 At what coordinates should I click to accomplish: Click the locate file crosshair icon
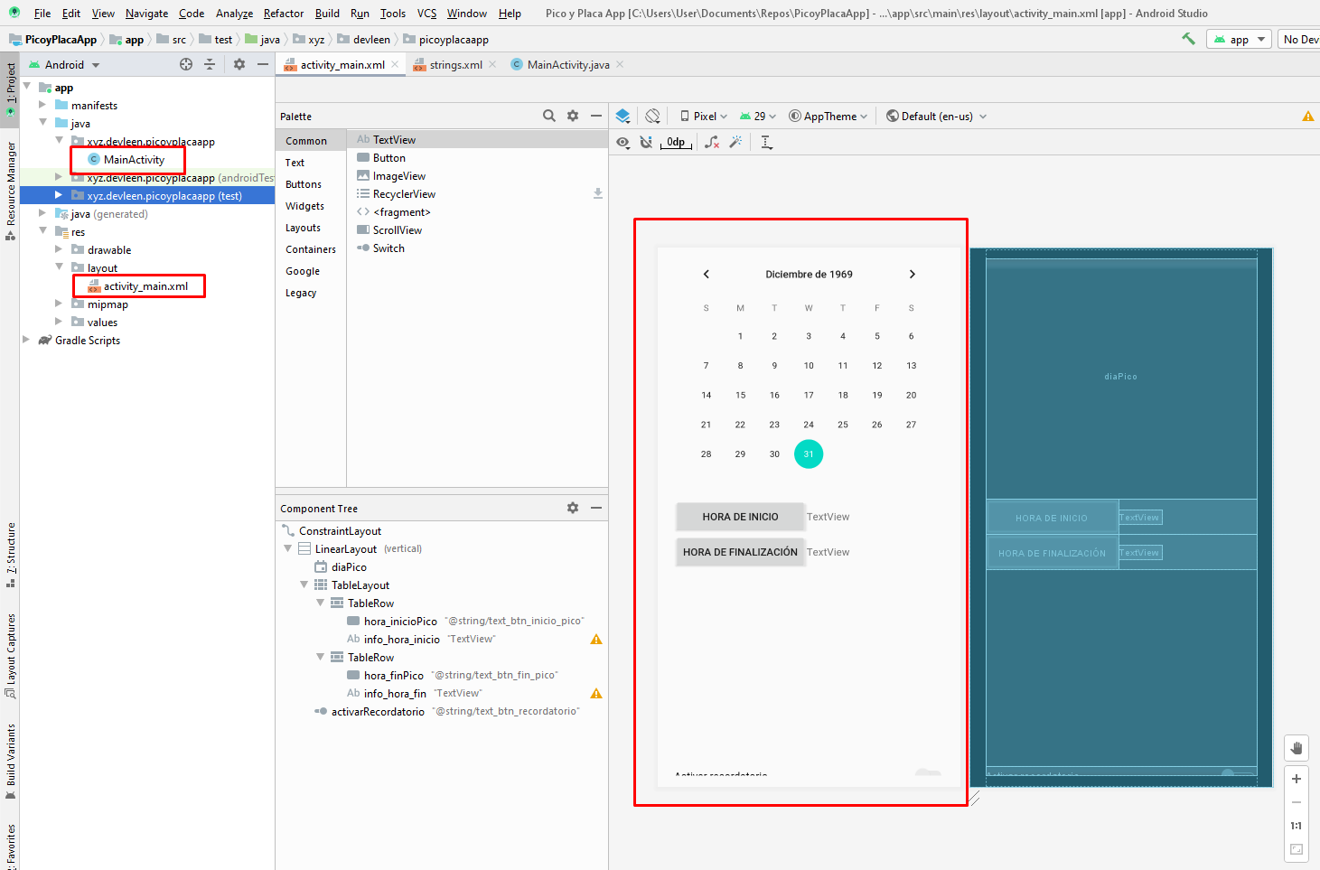[x=185, y=64]
